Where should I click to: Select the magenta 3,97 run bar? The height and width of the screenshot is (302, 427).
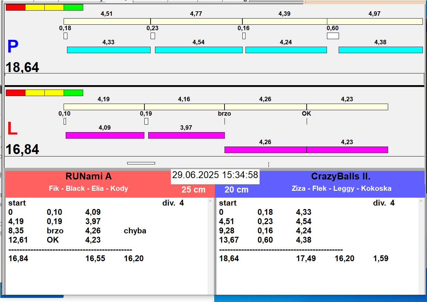point(186,135)
